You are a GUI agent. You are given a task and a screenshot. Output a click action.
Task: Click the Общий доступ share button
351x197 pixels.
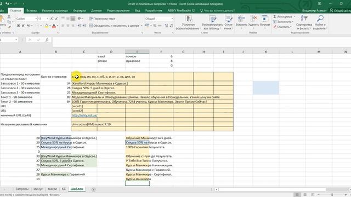point(340,10)
